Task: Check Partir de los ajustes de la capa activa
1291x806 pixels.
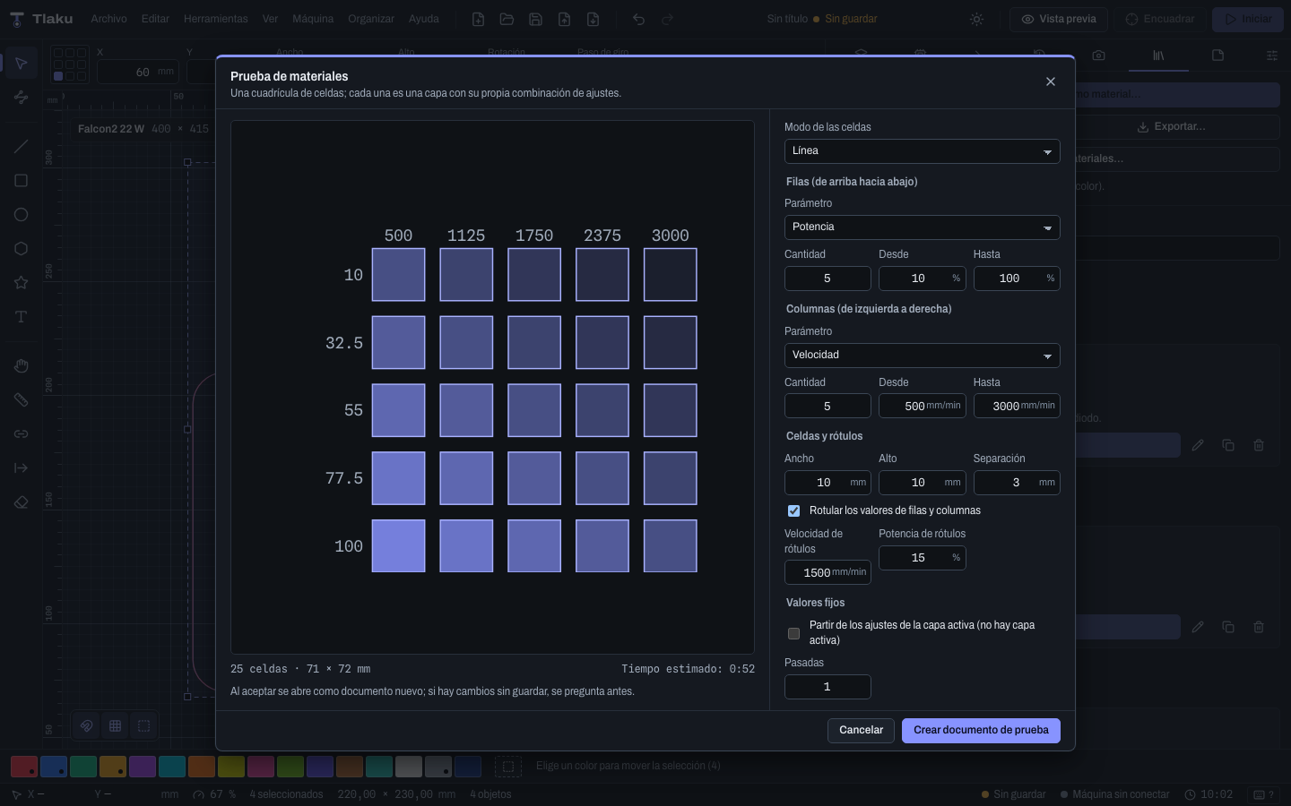Action: pyautogui.click(x=793, y=633)
